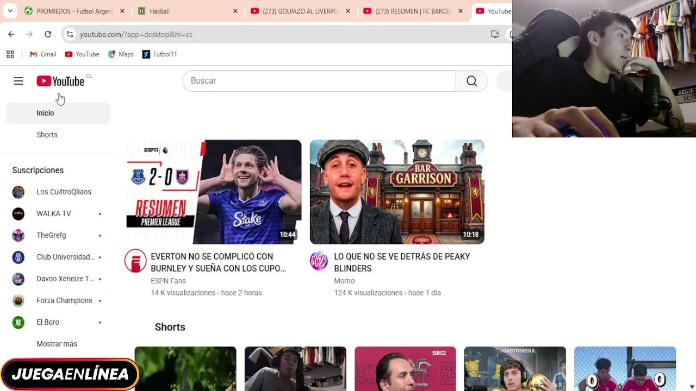Open Los Cu4troQliaos channel avatar

coord(18,192)
